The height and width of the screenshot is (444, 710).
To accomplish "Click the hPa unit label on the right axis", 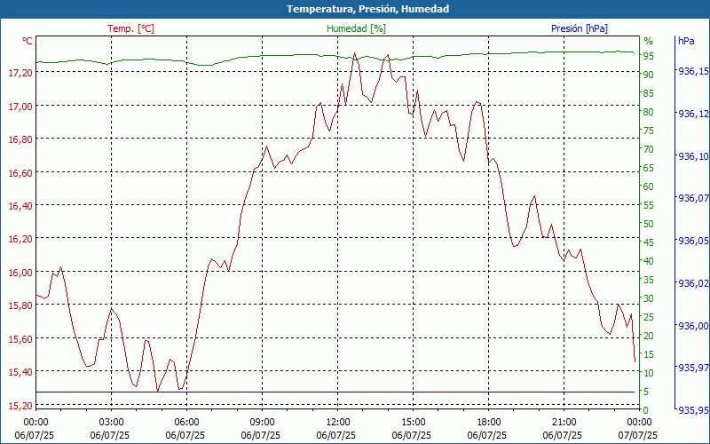I will point(686,41).
